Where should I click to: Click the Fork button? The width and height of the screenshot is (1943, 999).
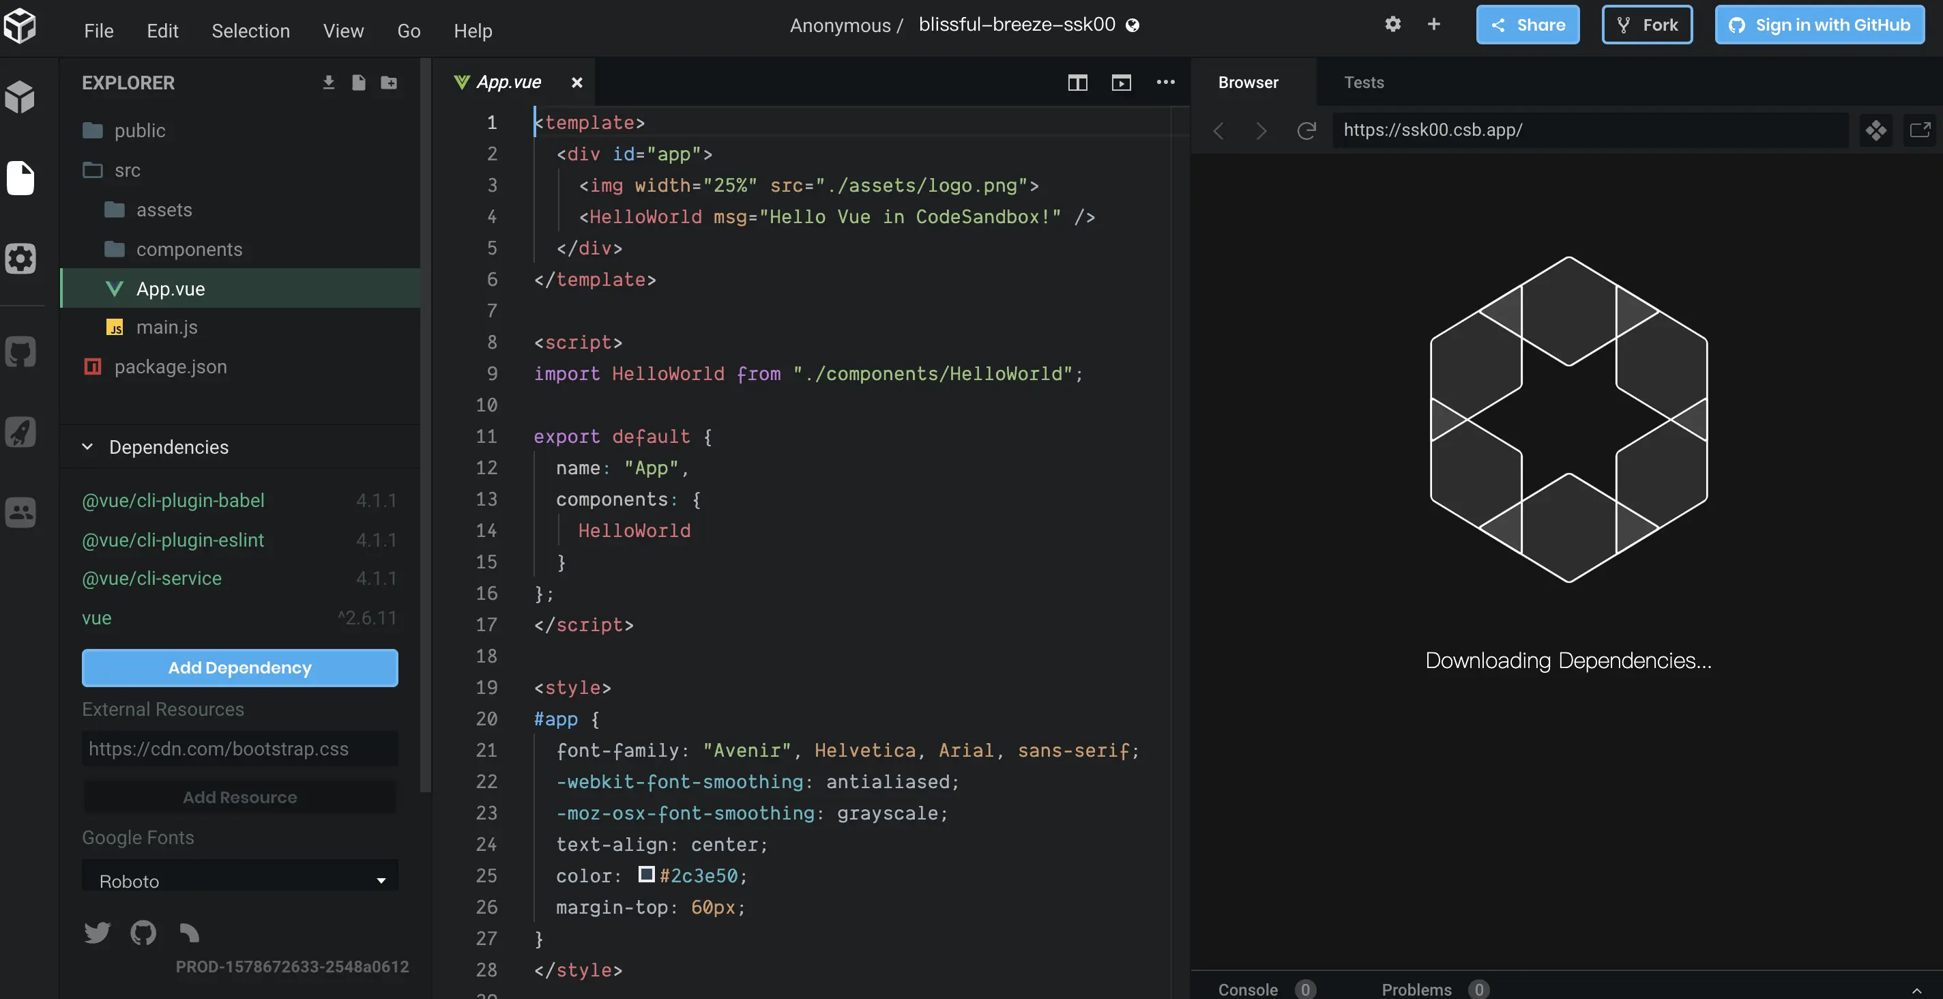pyautogui.click(x=1647, y=25)
